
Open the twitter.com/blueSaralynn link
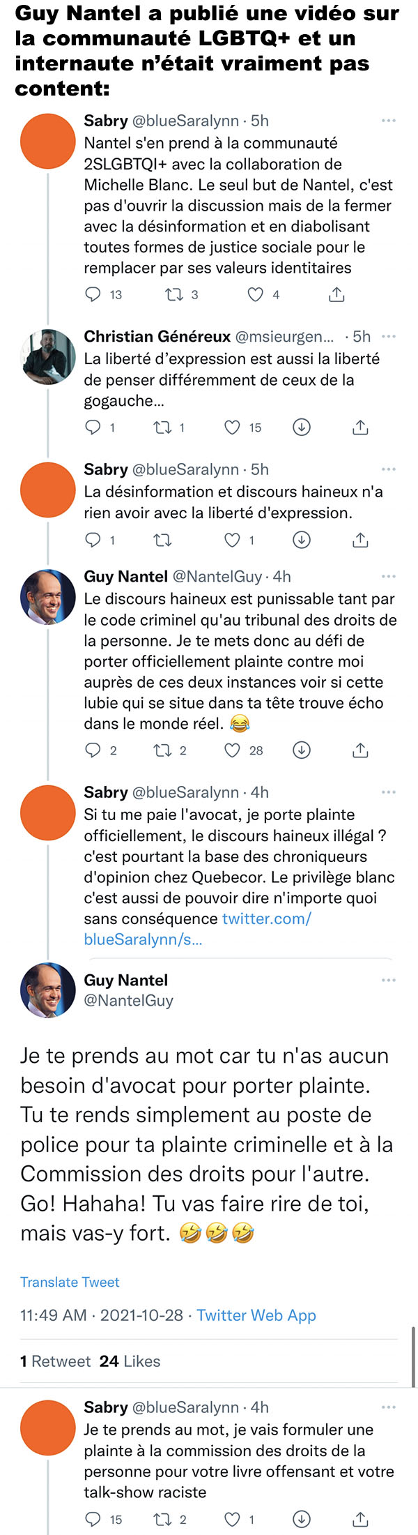coord(197,929)
